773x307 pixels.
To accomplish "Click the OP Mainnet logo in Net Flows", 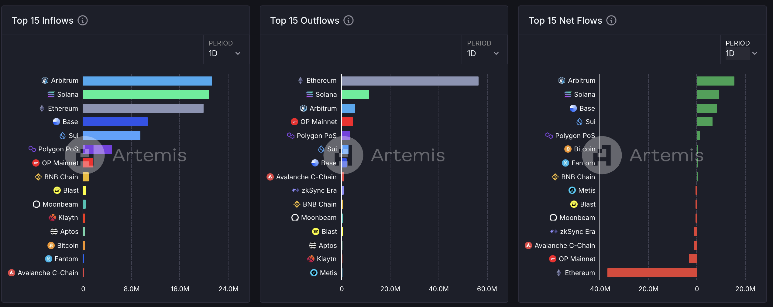I will [552, 259].
